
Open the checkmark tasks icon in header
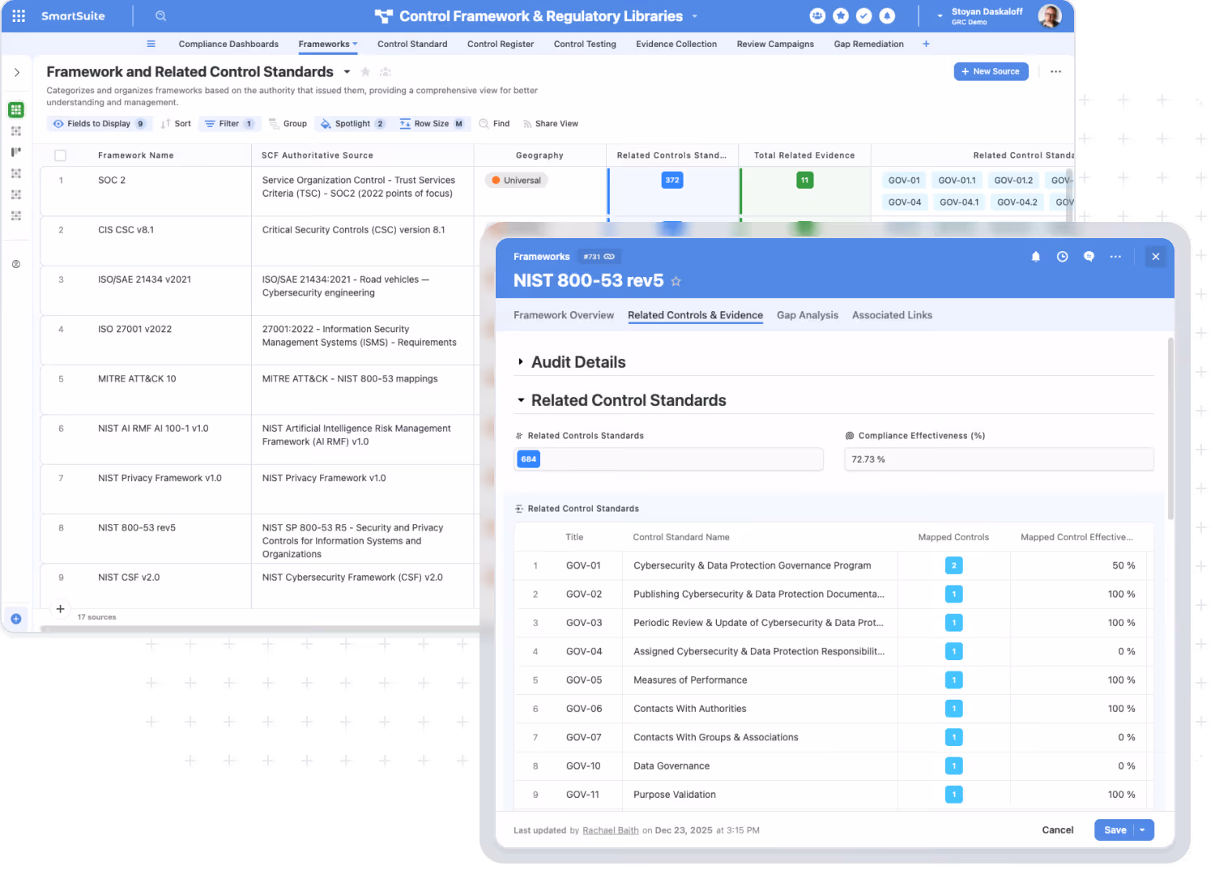click(x=863, y=15)
